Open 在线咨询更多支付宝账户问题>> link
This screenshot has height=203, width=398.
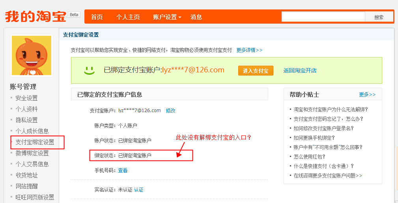[x=328, y=175]
